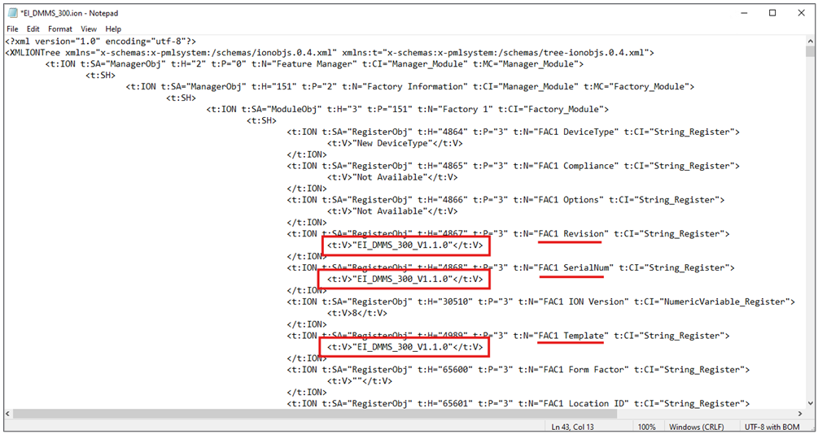Maximize the Notepad window
The width and height of the screenshot is (818, 434).
(772, 13)
